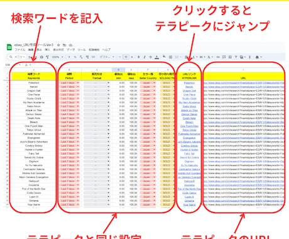Select the 'One Punch Man' keyword cell
Image resolution: width=289 pixels, height=239 pixels.
[34, 126]
